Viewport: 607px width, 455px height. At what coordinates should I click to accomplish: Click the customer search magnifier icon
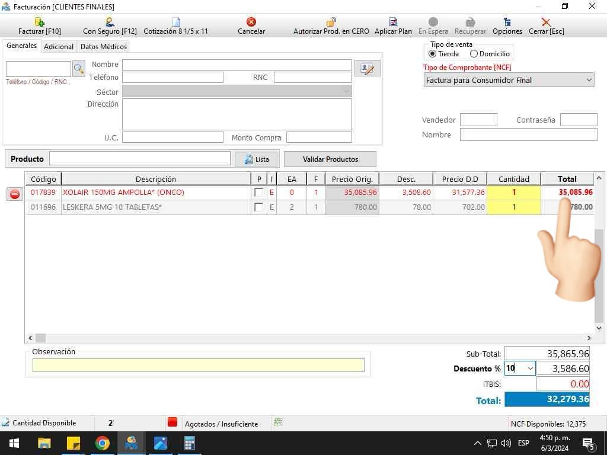[x=79, y=69]
